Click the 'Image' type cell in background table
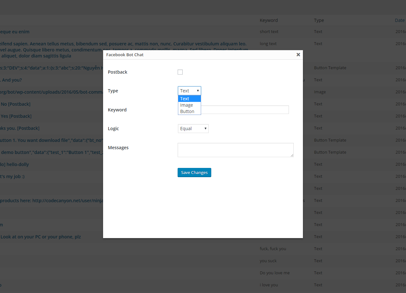406x293 pixels. (x=320, y=92)
